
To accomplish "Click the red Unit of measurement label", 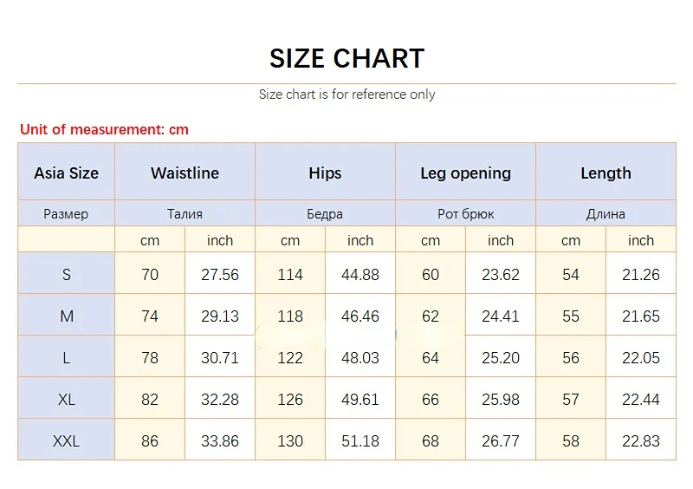I will 104,130.
